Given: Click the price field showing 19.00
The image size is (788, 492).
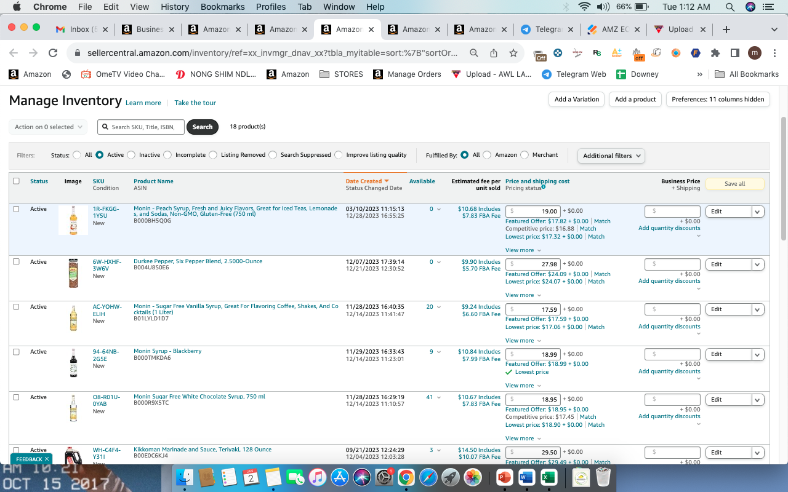Looking at the screenshot, I should pos(533,211).
